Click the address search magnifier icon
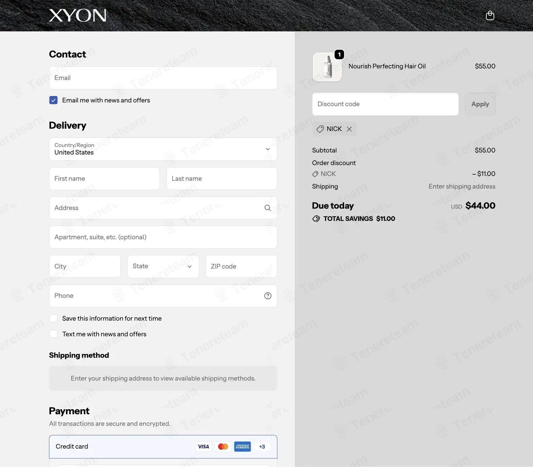The width and height of the screenshot is (533, 467). pyautogui.click(x=268, y=208)
